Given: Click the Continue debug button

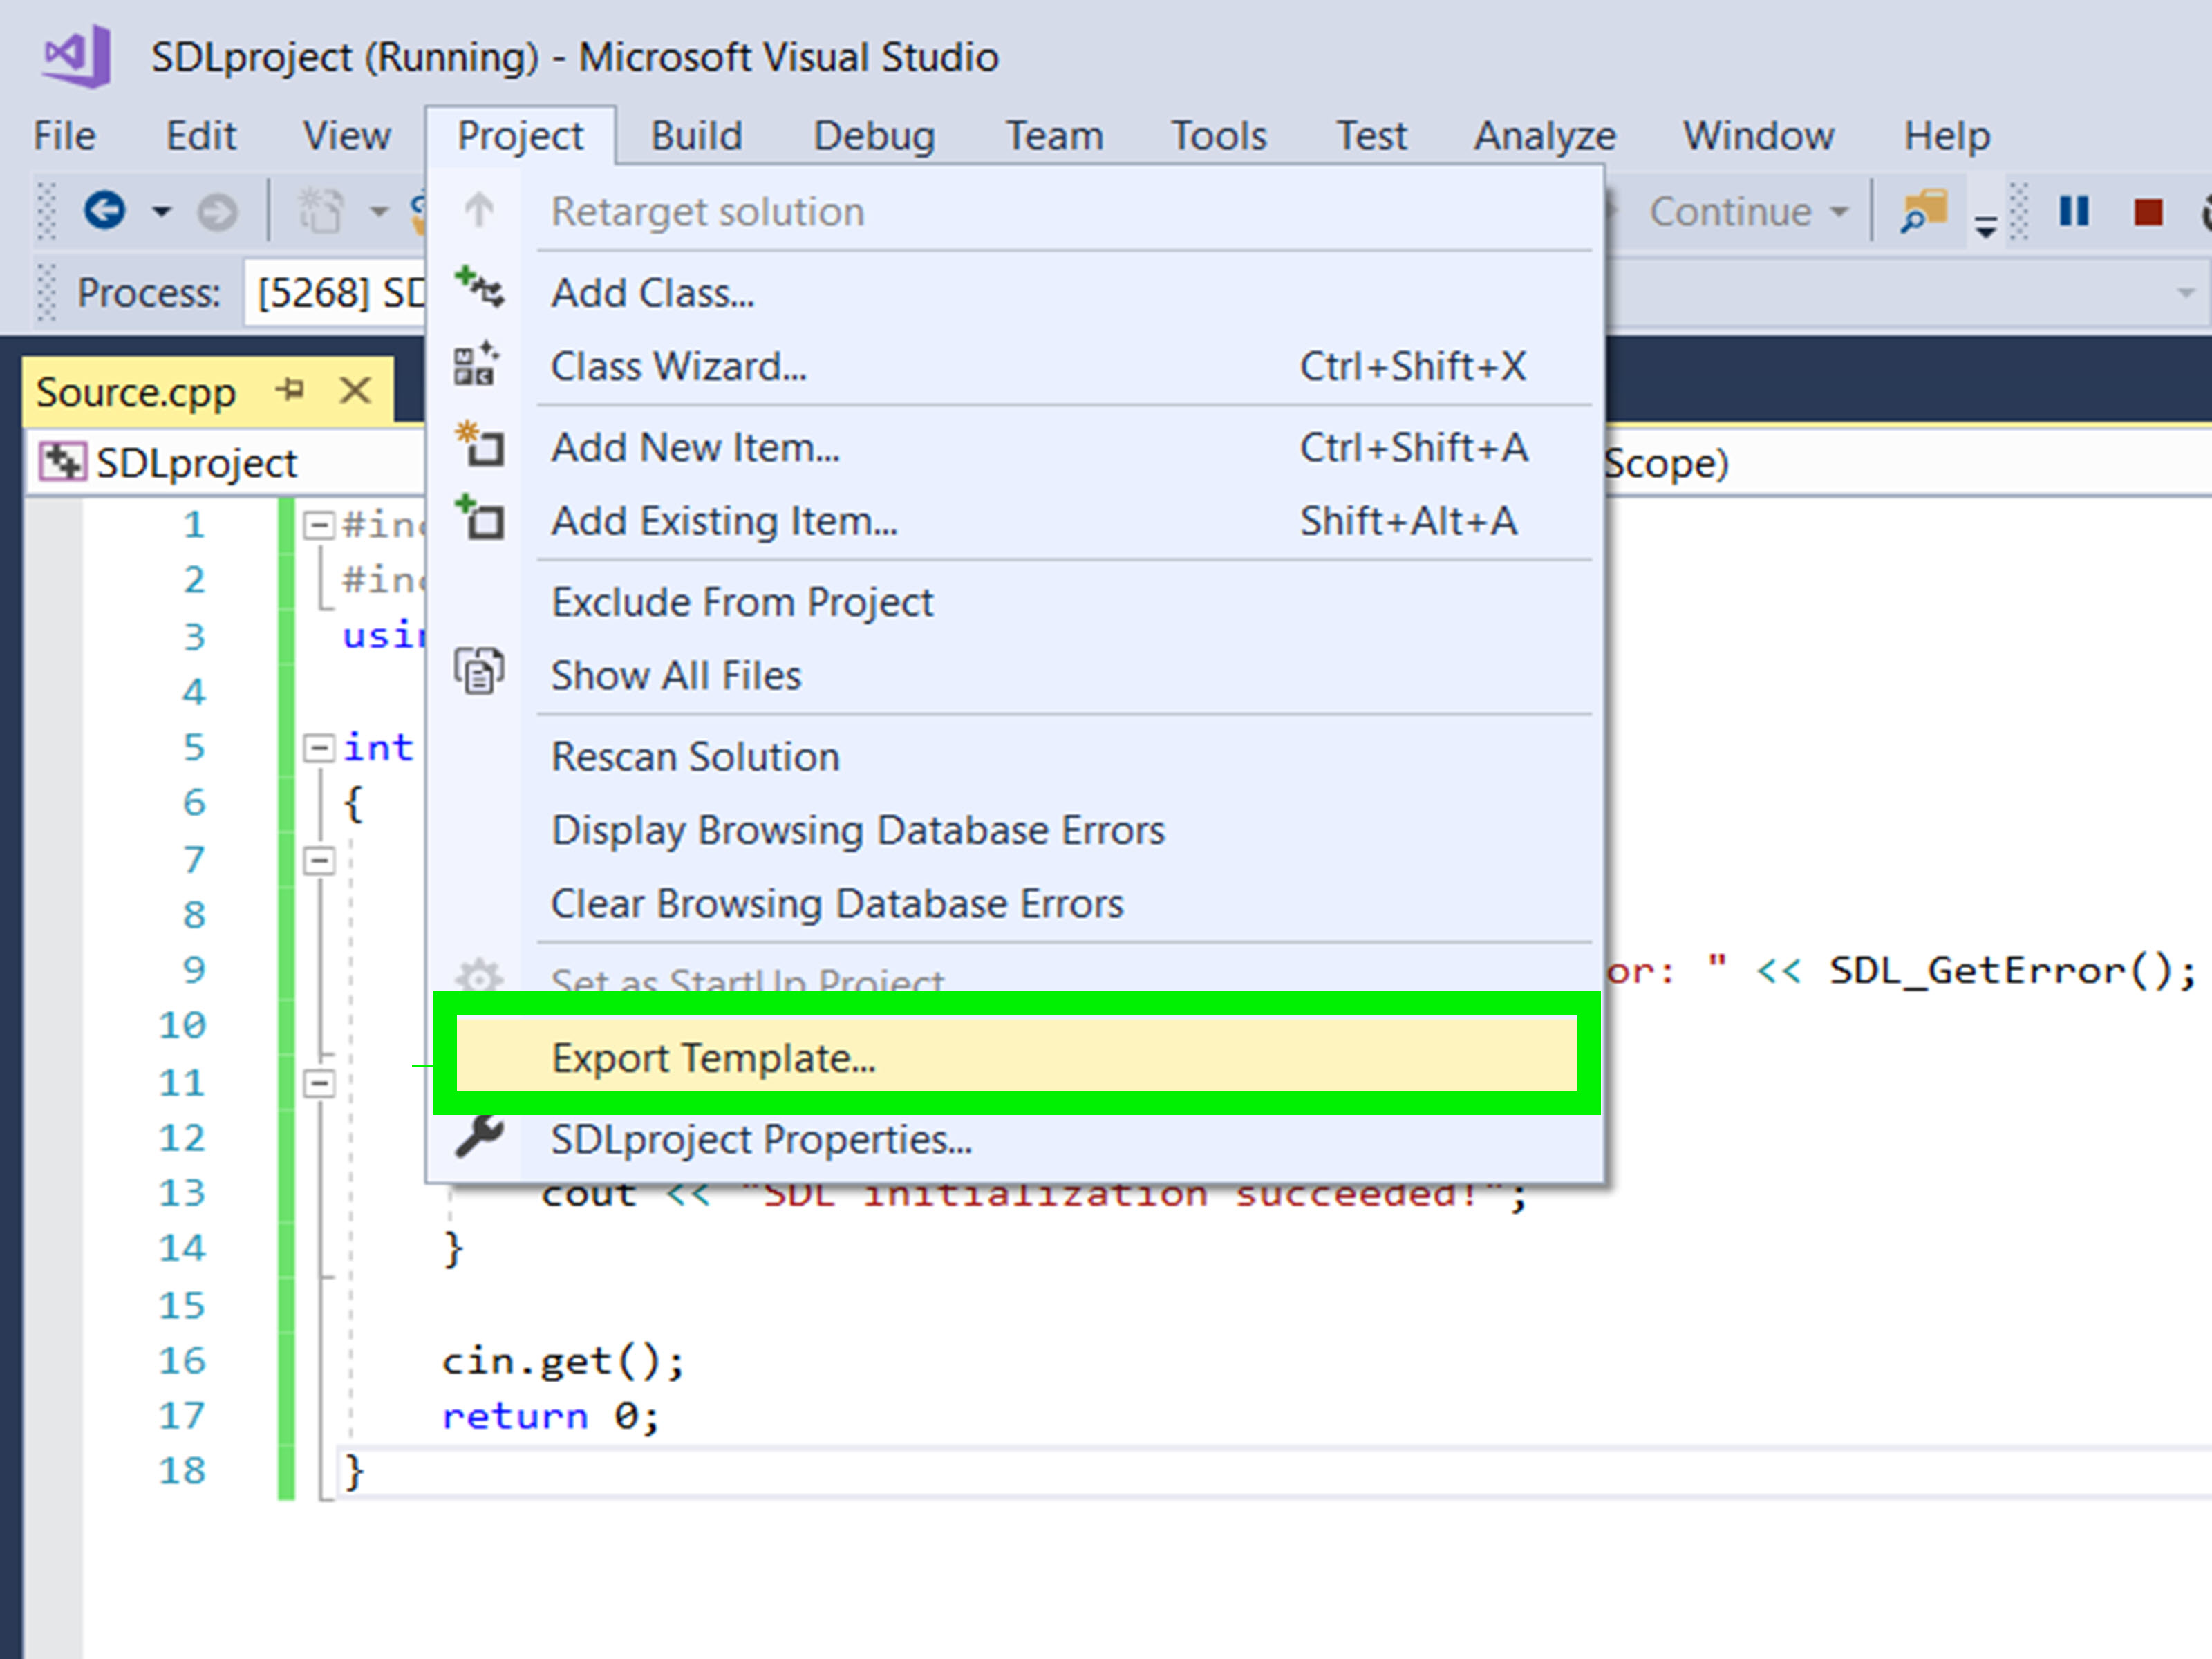Looking at the screenshot, I should [x=1730, y=212].
